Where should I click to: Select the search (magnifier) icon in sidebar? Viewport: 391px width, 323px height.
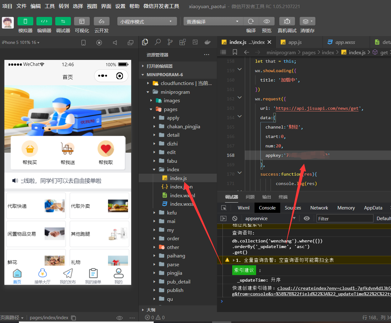point(158,42)
